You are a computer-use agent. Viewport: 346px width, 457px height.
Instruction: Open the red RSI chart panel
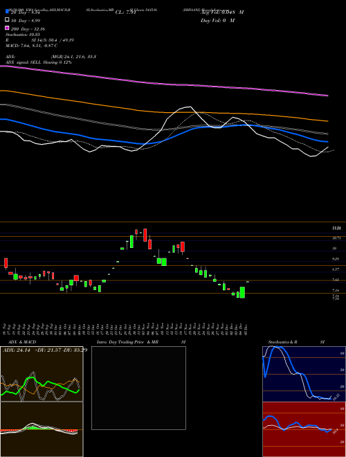(x=304, y=429)
